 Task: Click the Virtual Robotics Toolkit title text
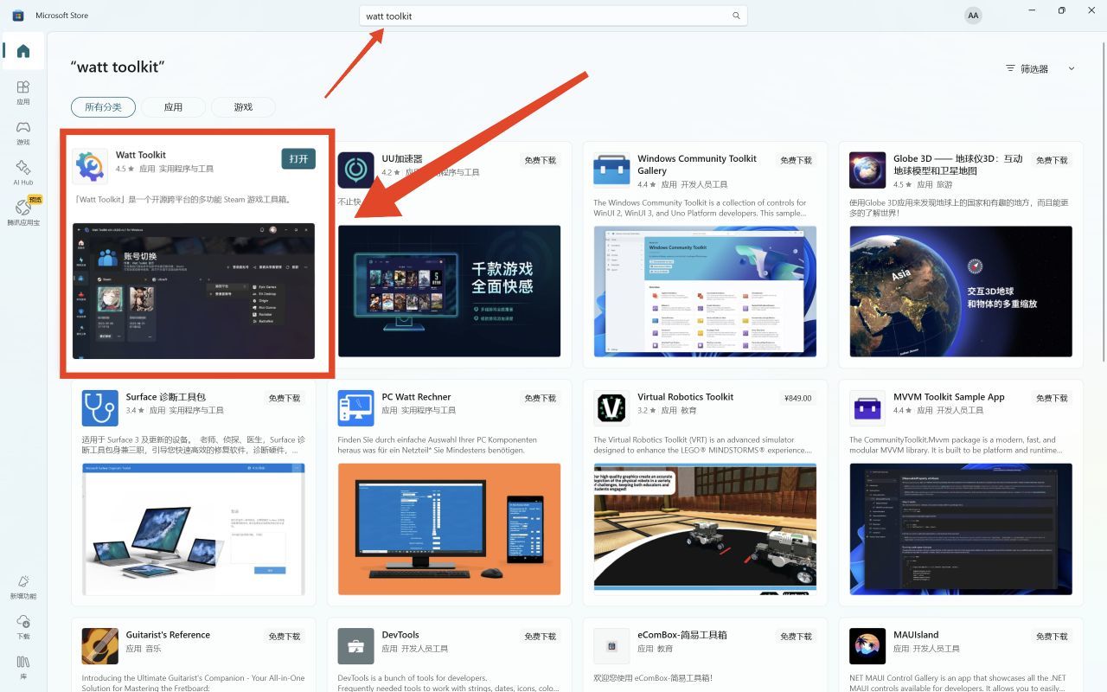(686, 397)
